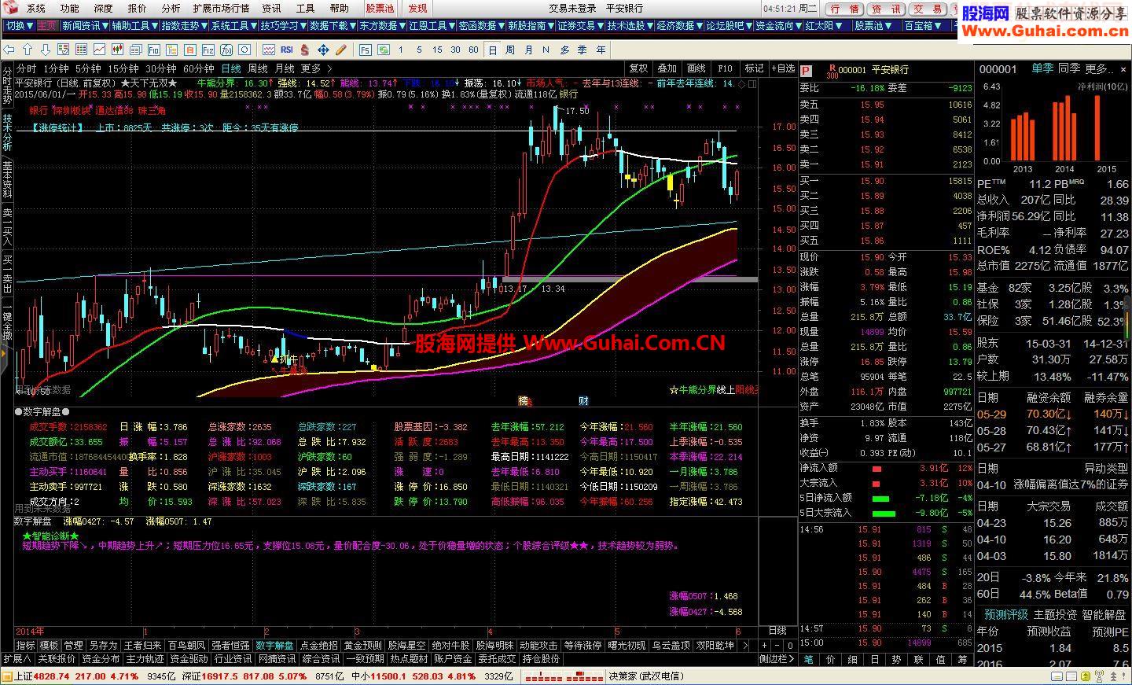Viewport: 1132px width, 685px height.
Task: Click the green refresh icon next to F5
Action: (x=384, y=50)
